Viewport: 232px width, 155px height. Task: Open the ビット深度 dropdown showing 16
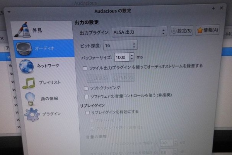click(120, 45)
